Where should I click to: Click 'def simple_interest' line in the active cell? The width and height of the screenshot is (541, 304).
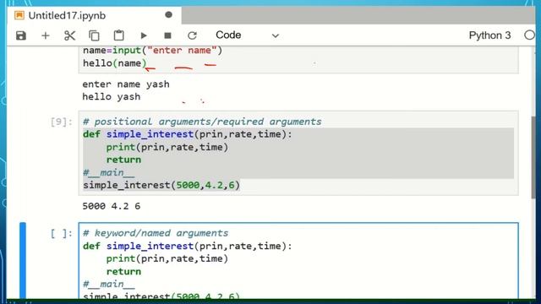[188, 246]
